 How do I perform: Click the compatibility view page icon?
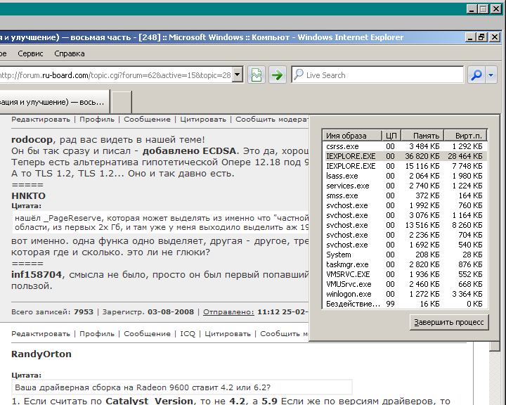tap(257, 75)
